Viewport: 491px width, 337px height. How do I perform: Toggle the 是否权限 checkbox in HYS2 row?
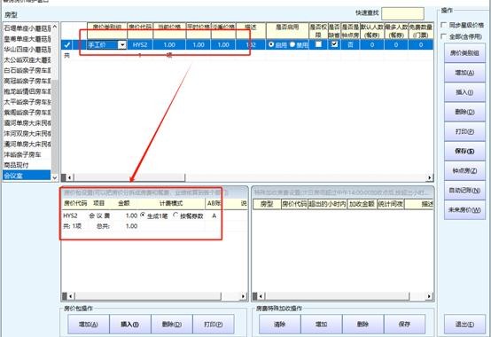[318, 44]
